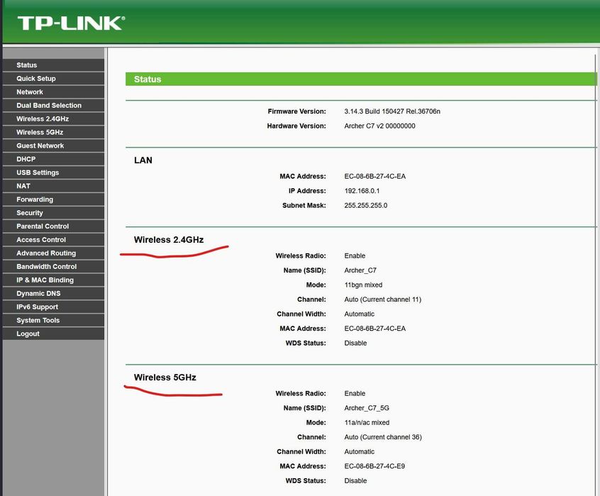Image resolution: width=600 pixels, height=496 pixels.
Task: Select subnet mask 255.255.255.0 value
Action: pyautogui.click(x=366, y=206)
